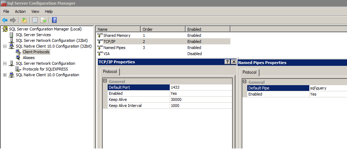
Task: Select the Shared Memory row name
Action: 117,35
